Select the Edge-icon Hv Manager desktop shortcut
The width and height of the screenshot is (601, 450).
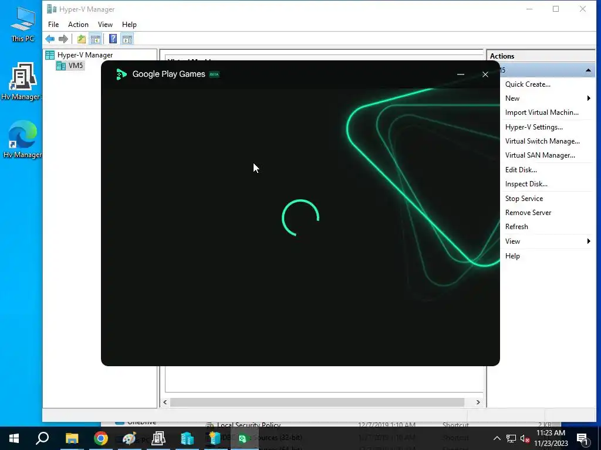pos(22,139)
